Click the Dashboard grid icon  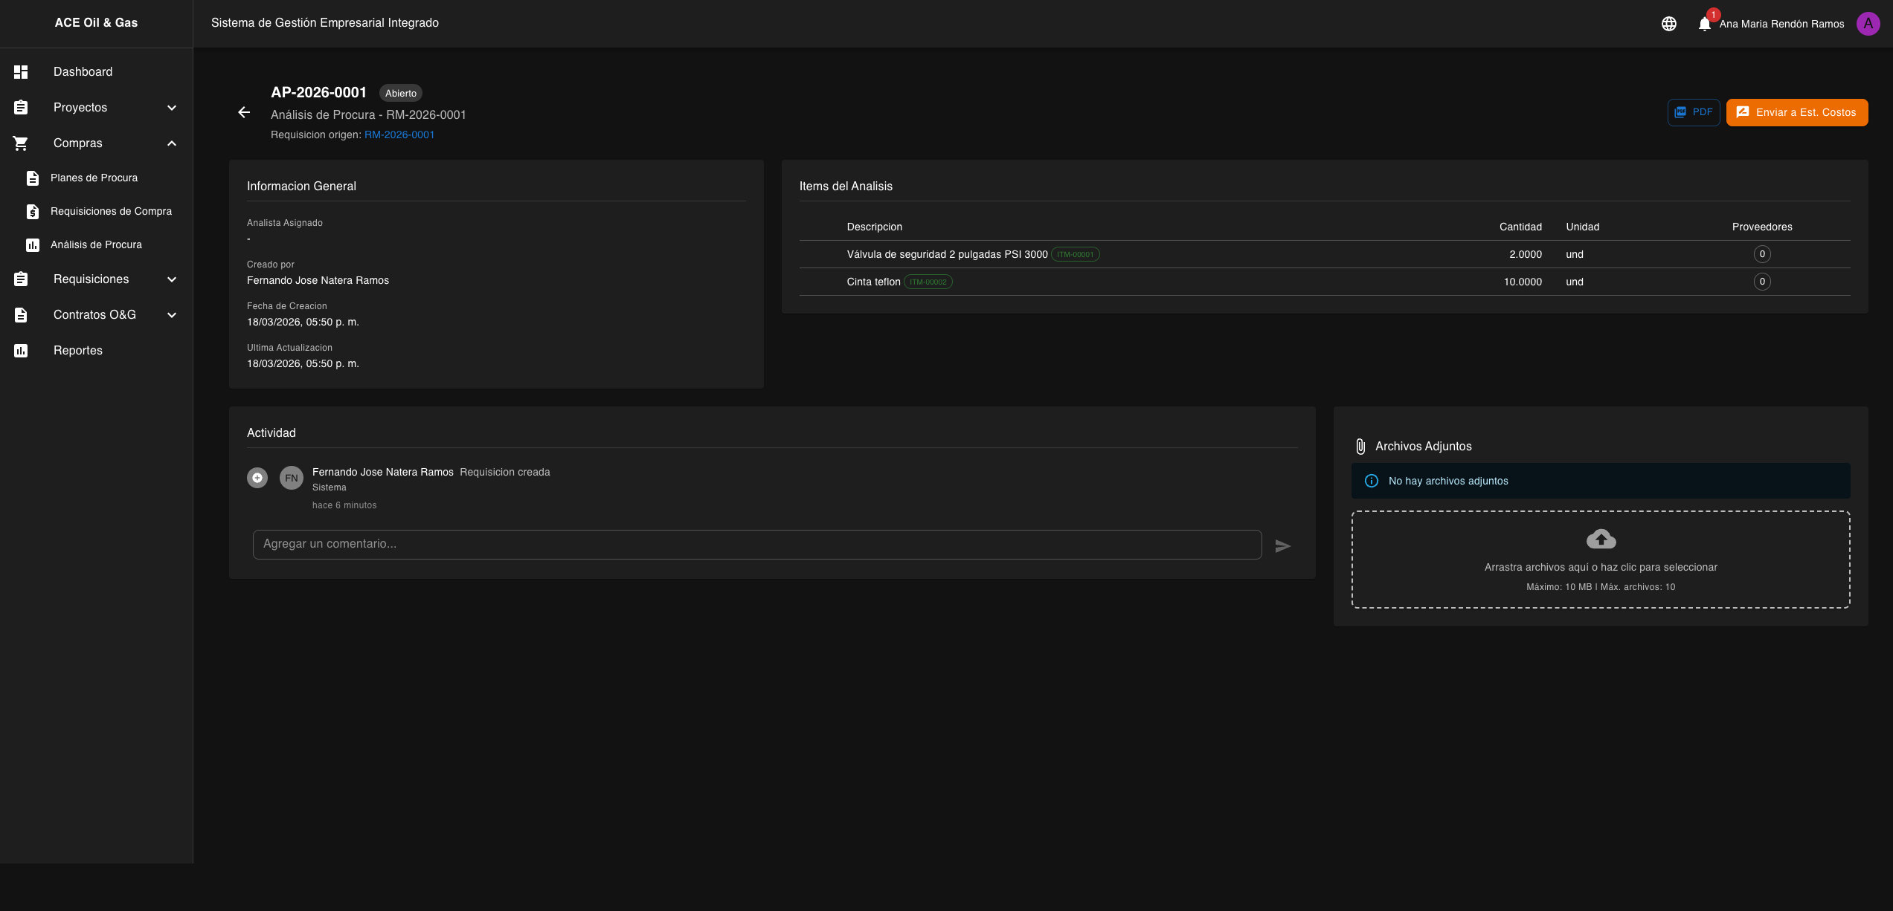coord(21,72)
